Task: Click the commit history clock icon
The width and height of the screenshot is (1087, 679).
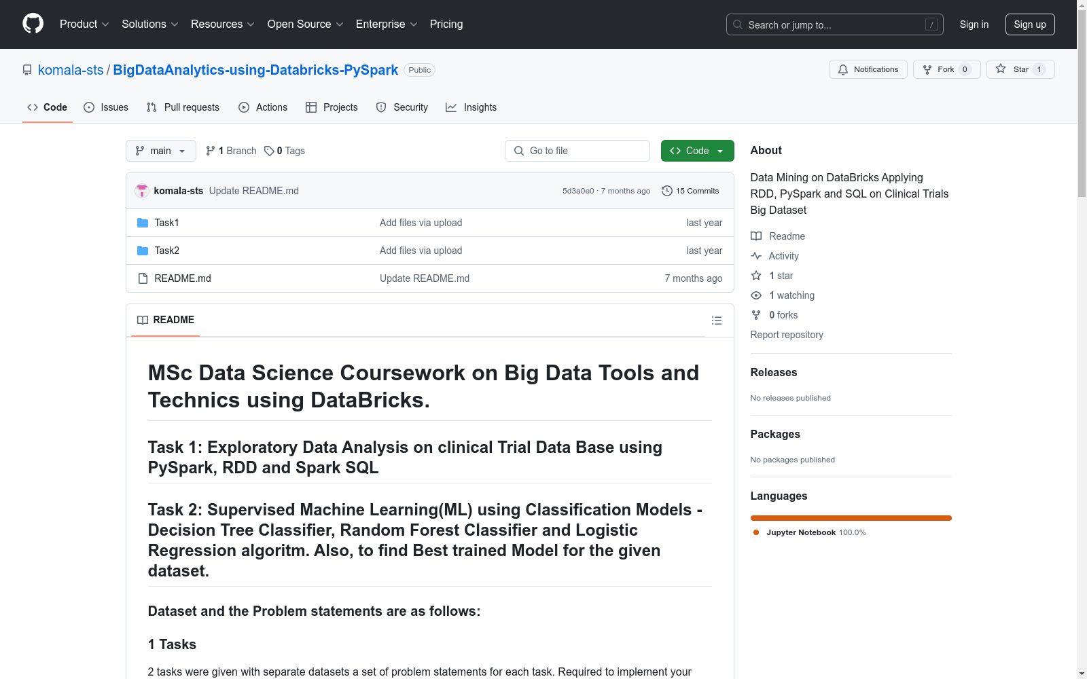Action: click(667, 191)
